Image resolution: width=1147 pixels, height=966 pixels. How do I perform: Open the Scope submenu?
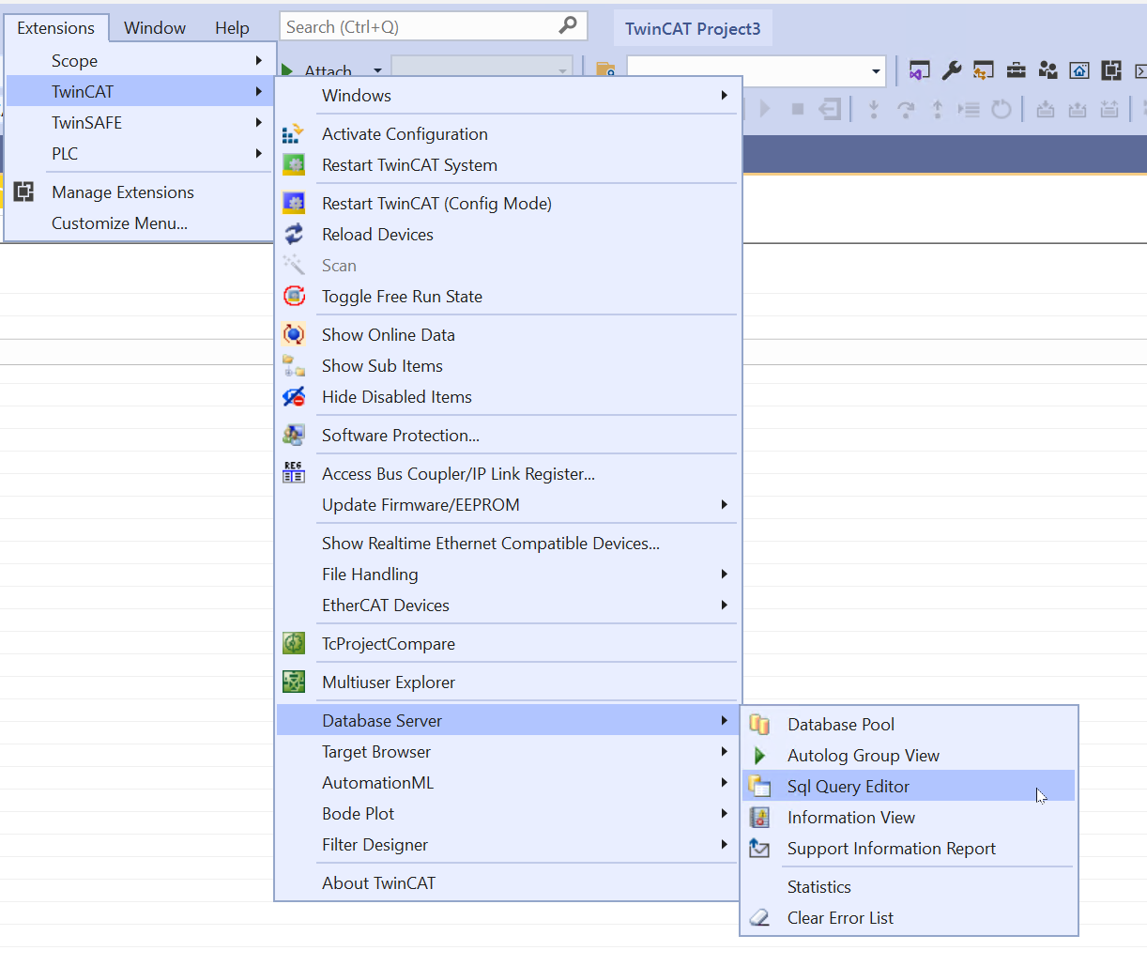[141, 61]
